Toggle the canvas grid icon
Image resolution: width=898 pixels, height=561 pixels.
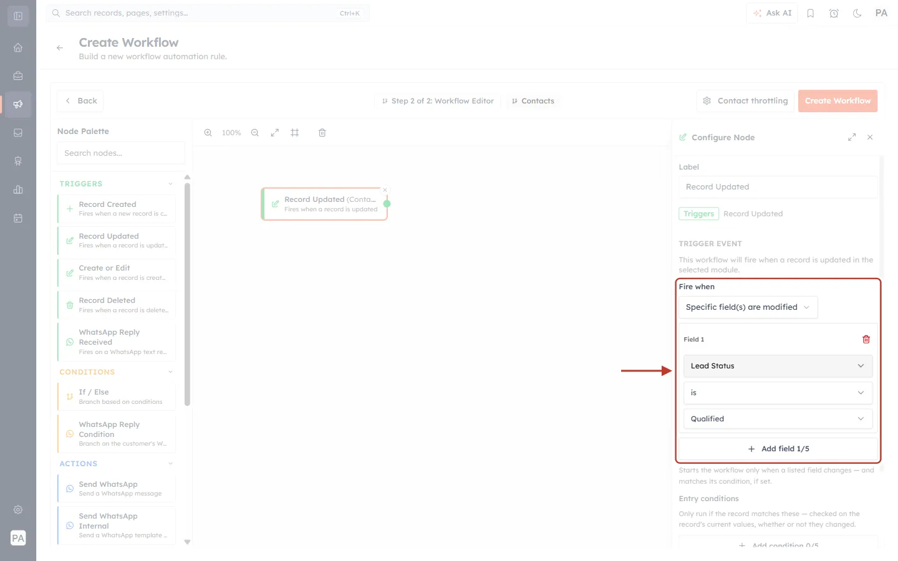[295, 133]
